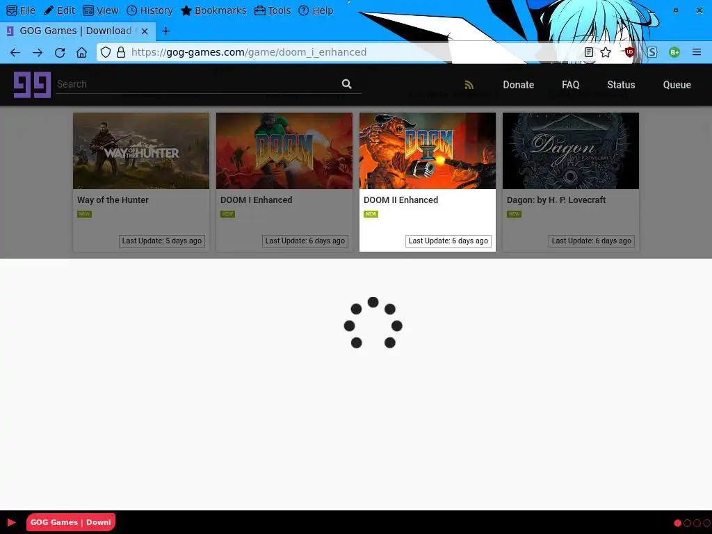Open the View menu
Image resolution: width=712 pixels, height=534 pixels.
pos(100,10)
